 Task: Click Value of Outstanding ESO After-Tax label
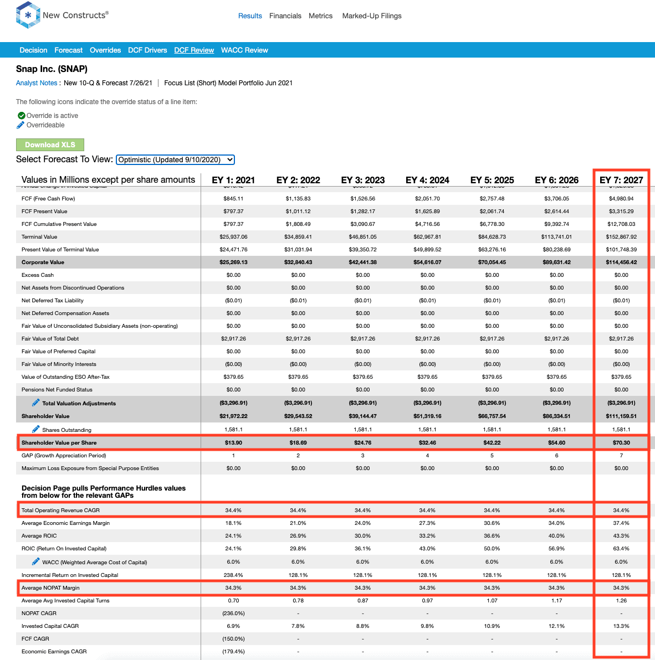65,377
